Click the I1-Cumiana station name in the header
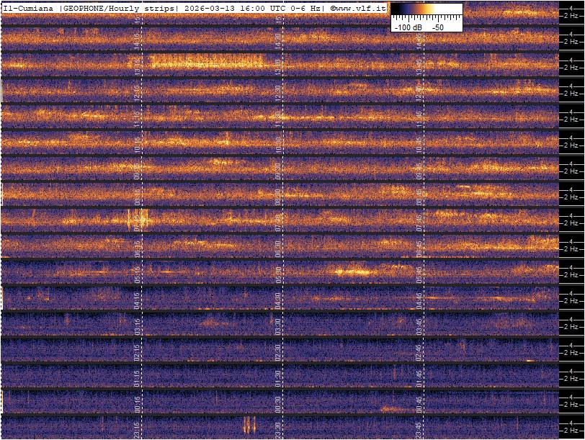Viewport: 585px width, 440px height. (28, 8)
